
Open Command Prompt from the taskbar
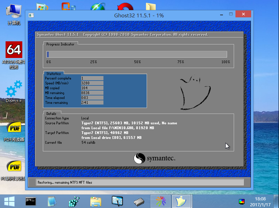pos(31,201)
